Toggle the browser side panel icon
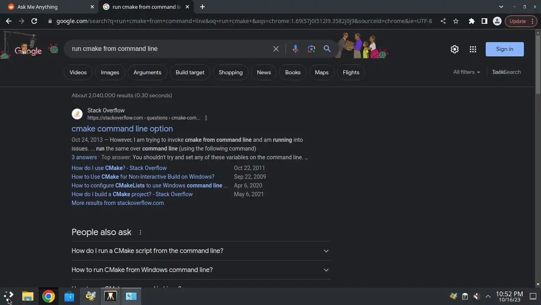 pos(484,21)
